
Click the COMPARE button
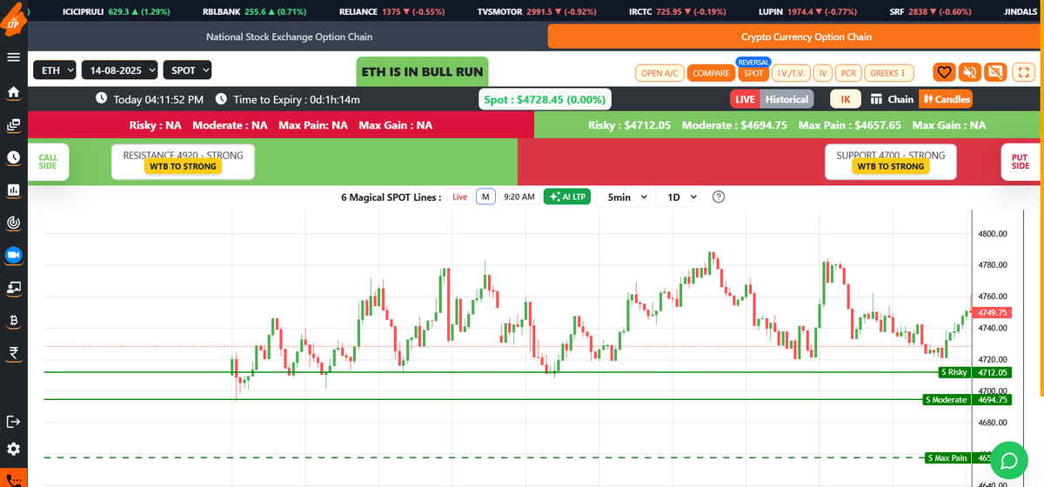coord(711,73)
